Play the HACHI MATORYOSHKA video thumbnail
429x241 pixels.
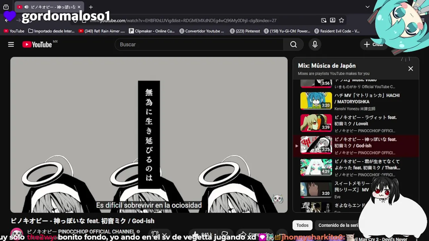(316, 101)
